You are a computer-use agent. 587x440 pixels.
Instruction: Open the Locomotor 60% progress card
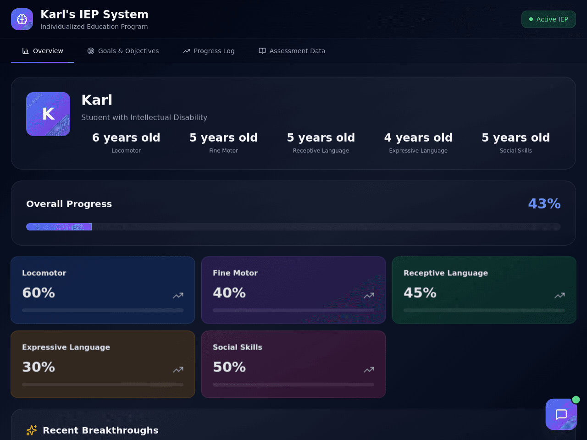pyautogui.click(x=103, y=290)
